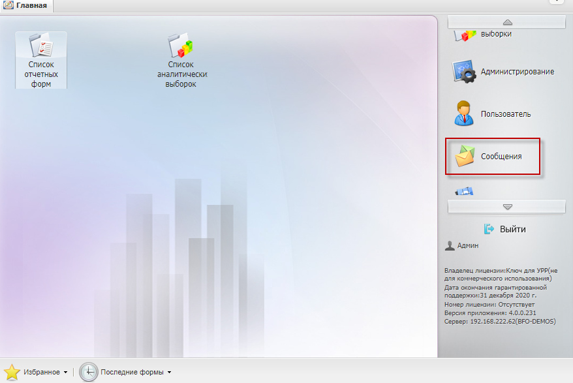573x383 pixels.
Task: Open the Список отчетных форм desktop icon
Action: pos(40,47)
